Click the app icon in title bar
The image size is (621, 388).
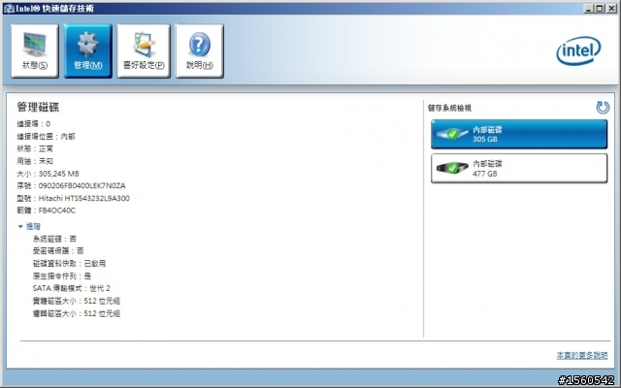coord(9,9)
